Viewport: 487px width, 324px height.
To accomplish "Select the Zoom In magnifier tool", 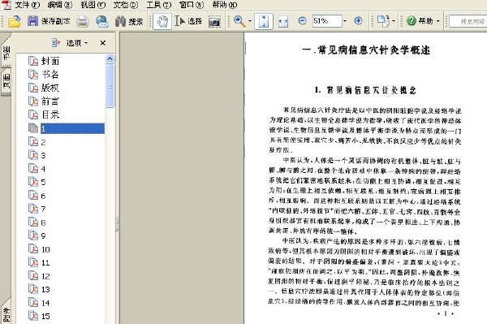I will tap(239, 21).
